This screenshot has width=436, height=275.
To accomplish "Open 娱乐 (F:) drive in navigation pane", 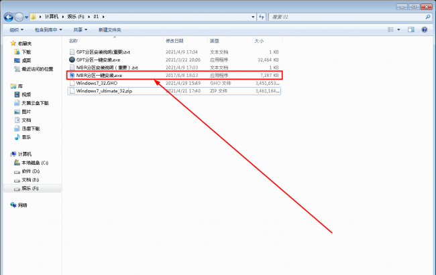I will pyautogui.click(x=30, y=189).
